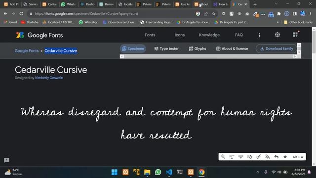Click the double checkmark icon in floating toolbar
Image resolution: width=316 pixels, height=178 pixels.
pyautogui.click(x=258, y=157)
